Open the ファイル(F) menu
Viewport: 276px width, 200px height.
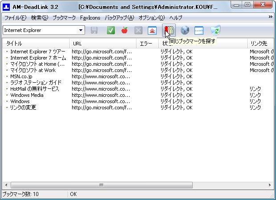click(x=15, y=18)
